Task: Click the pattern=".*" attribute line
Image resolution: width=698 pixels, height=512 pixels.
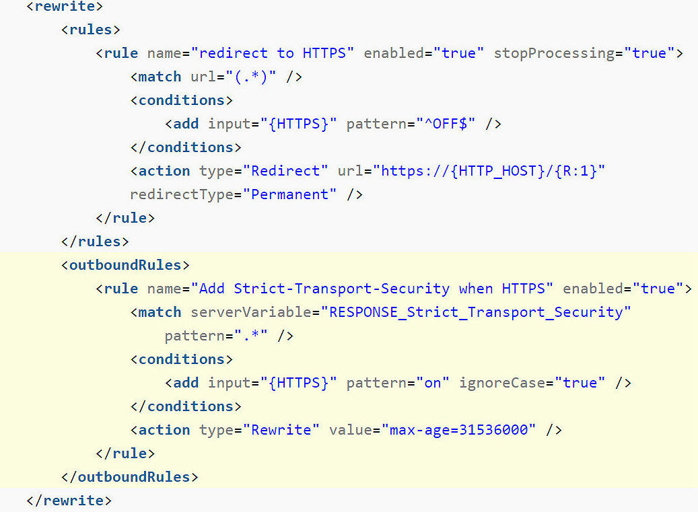Action: [229, 336]
